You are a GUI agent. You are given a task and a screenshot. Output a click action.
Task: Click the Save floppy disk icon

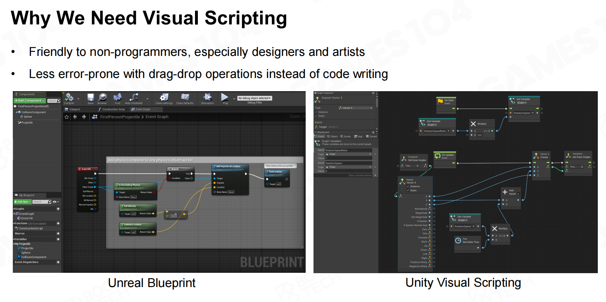pyautogui.click(x=90, y=98)
